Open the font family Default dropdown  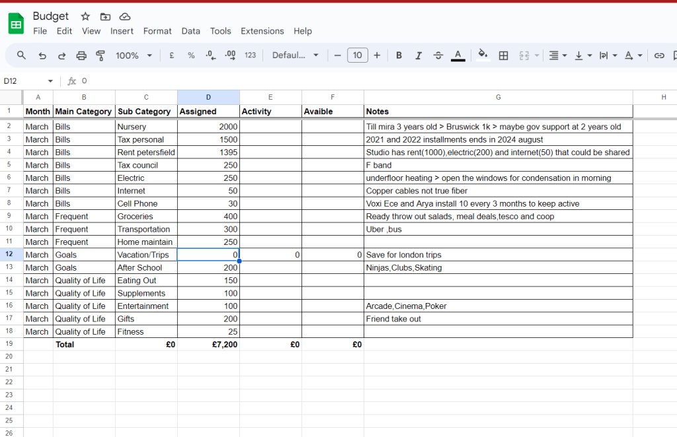pos(296,55)
